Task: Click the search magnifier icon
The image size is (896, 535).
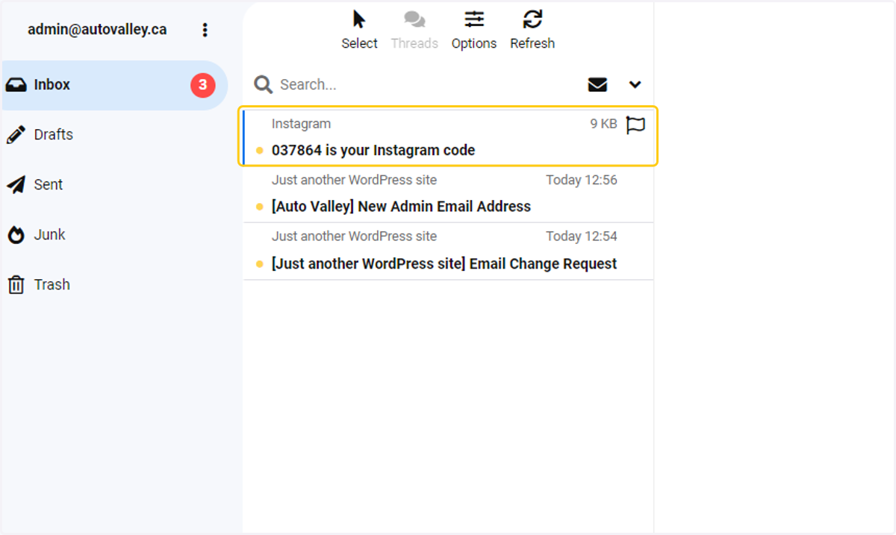Action: tap(263, 84)
